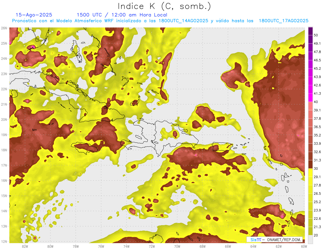The width and height of the screenshot is (323, 250).
Task: Click the 70W longitude label
Action: pos(177,246)
